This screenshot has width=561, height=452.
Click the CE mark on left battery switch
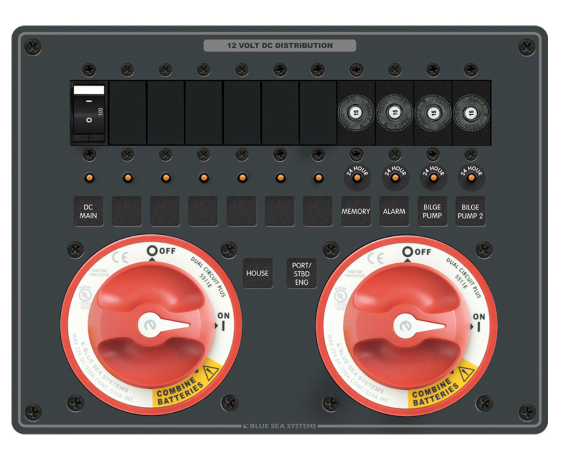click(x=120, y=258)
